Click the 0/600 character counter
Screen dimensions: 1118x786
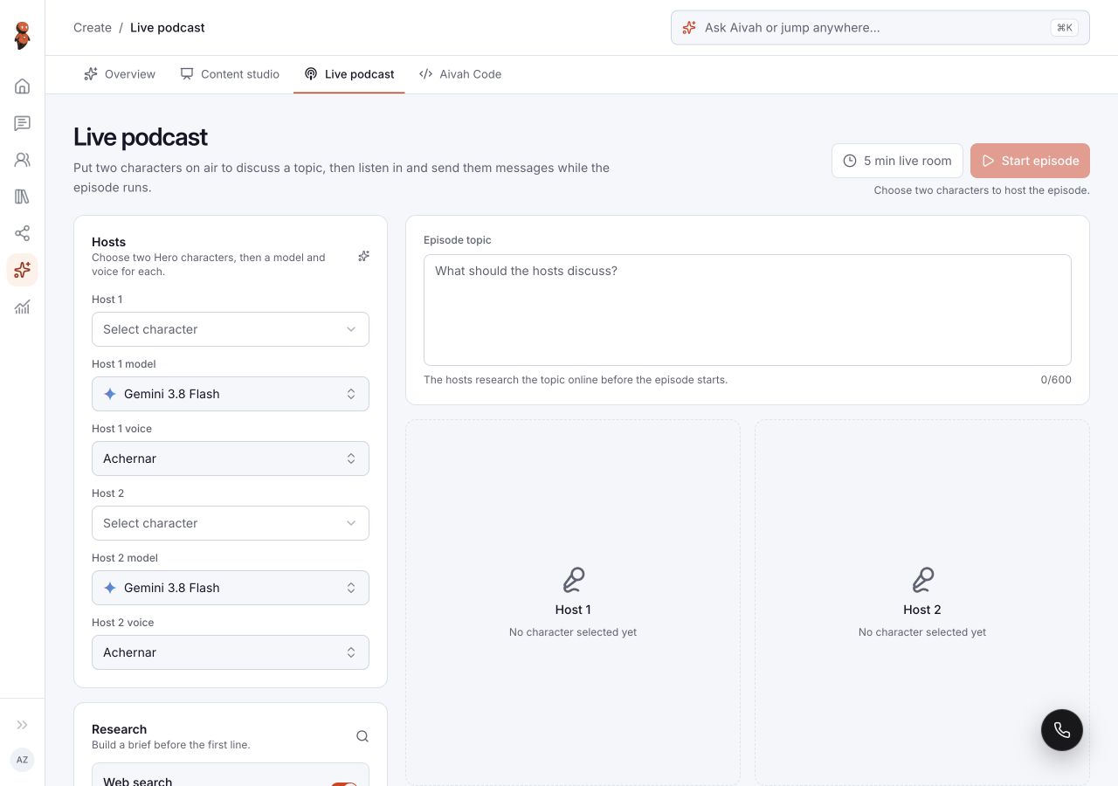pyautogui.click(x=1056, y=380)
